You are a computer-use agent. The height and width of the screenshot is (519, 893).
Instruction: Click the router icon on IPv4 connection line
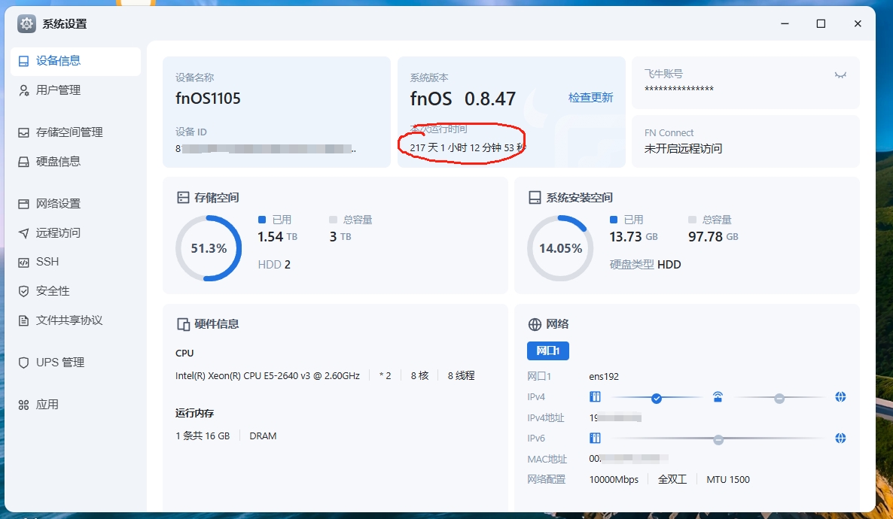click(718, 396)
